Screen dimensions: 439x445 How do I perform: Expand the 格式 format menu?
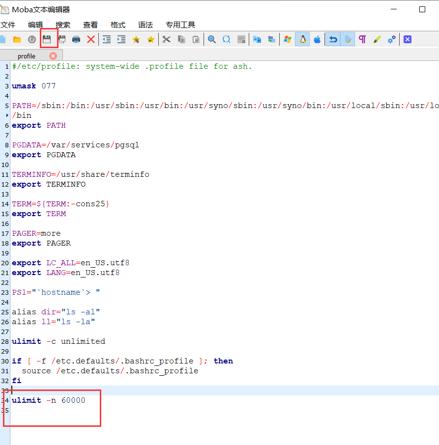[x=118, y=25]
